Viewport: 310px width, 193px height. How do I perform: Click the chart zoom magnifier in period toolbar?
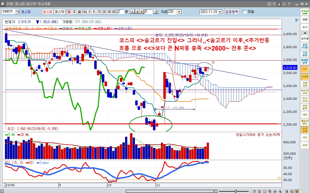(132, 12)
